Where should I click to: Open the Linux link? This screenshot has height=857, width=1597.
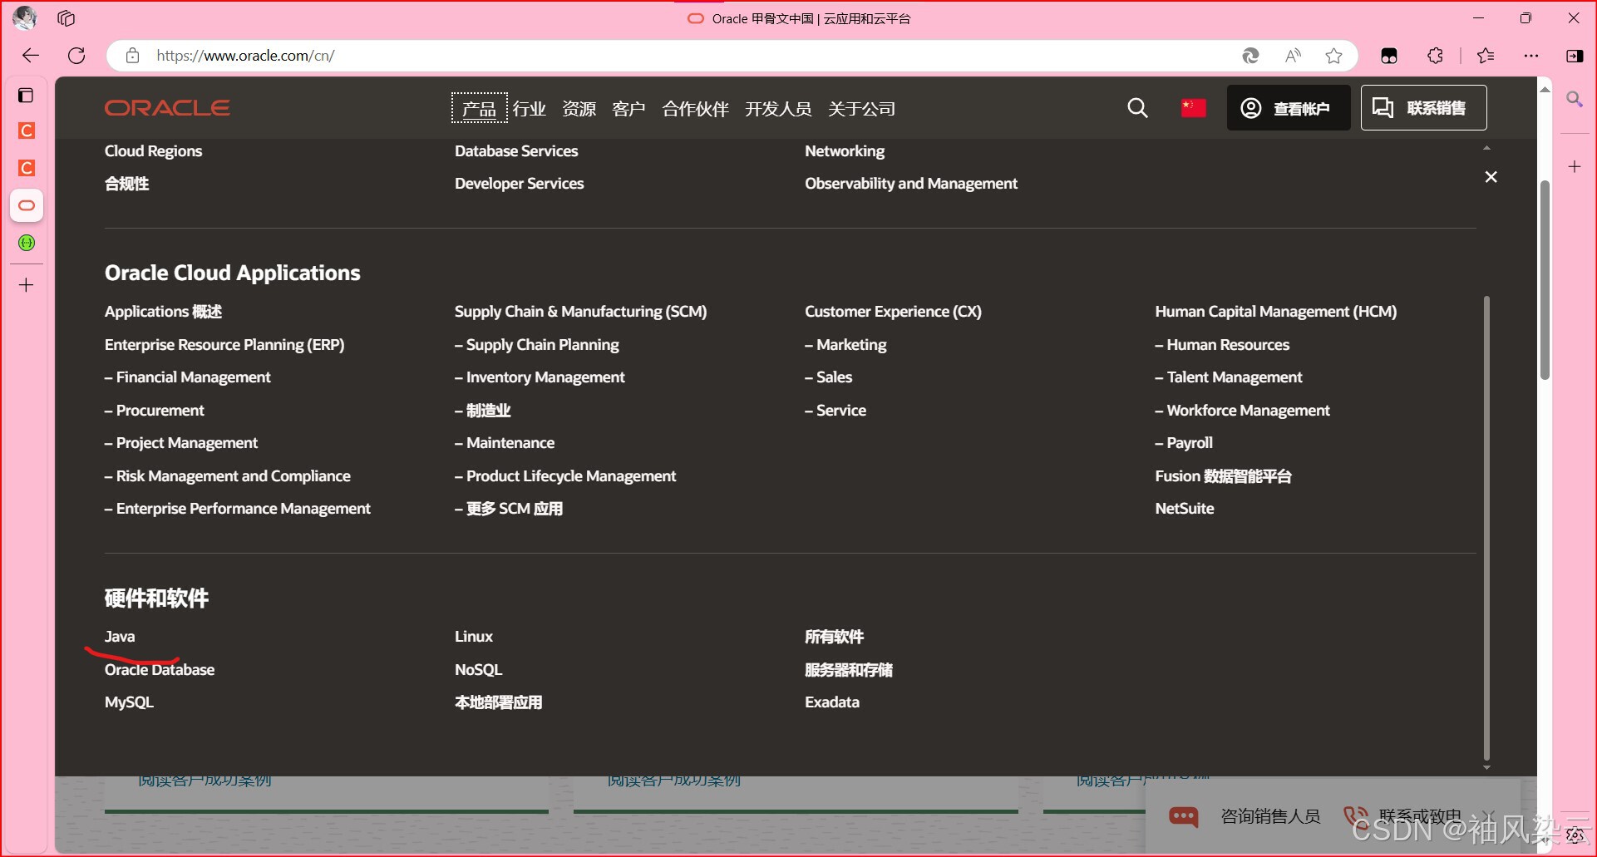pos(474,637)
